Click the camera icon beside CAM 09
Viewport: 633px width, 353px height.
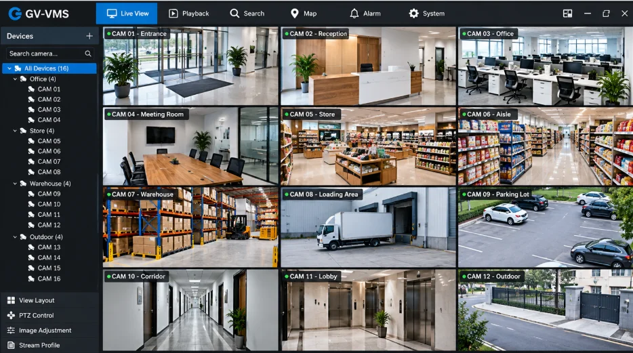[31, 194]
